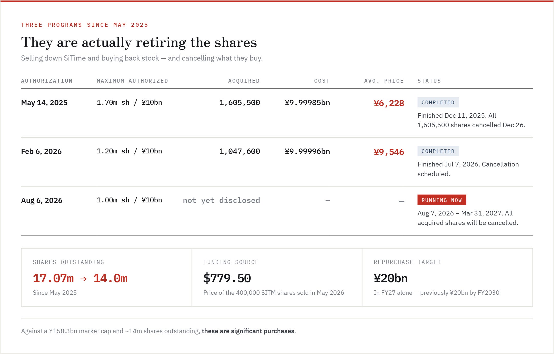
Task: Click the REPURCHASE TARGET card label
Action: (x=407, y=262)
